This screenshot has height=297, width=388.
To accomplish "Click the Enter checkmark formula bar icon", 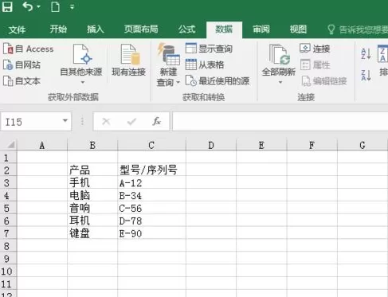I will (x=131, y=122).
